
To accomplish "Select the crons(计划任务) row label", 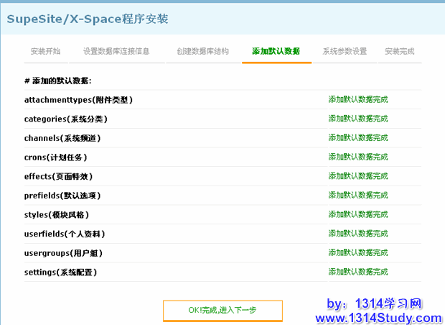I will point(56,157).
